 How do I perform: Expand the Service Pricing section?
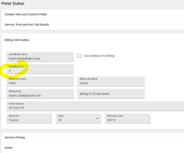93,137
